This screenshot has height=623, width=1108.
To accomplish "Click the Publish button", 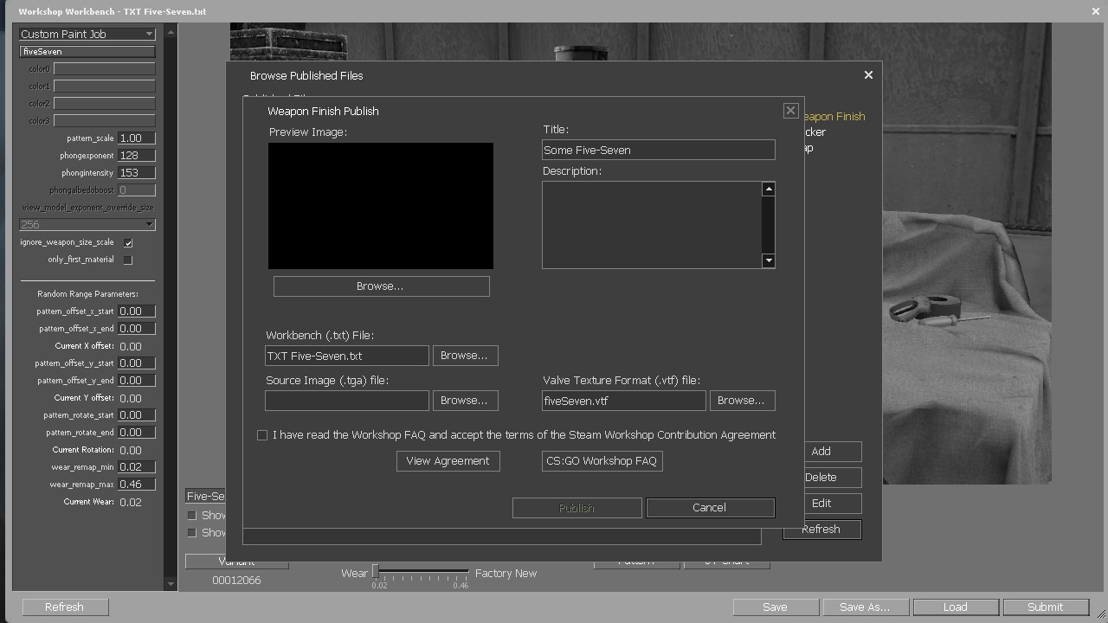I will point(577,508).
